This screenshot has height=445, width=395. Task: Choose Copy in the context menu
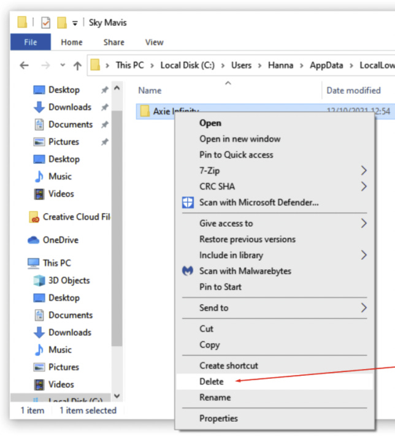(x=274, y=345)
